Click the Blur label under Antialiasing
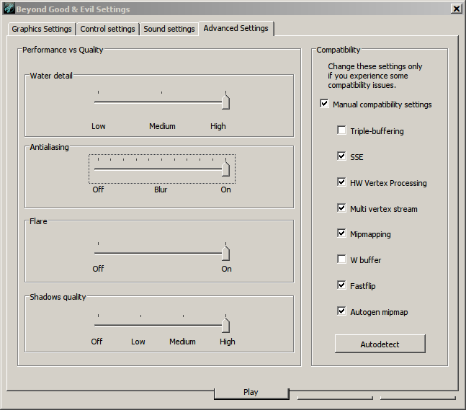 pyautogui.click(x=161, y=190)
